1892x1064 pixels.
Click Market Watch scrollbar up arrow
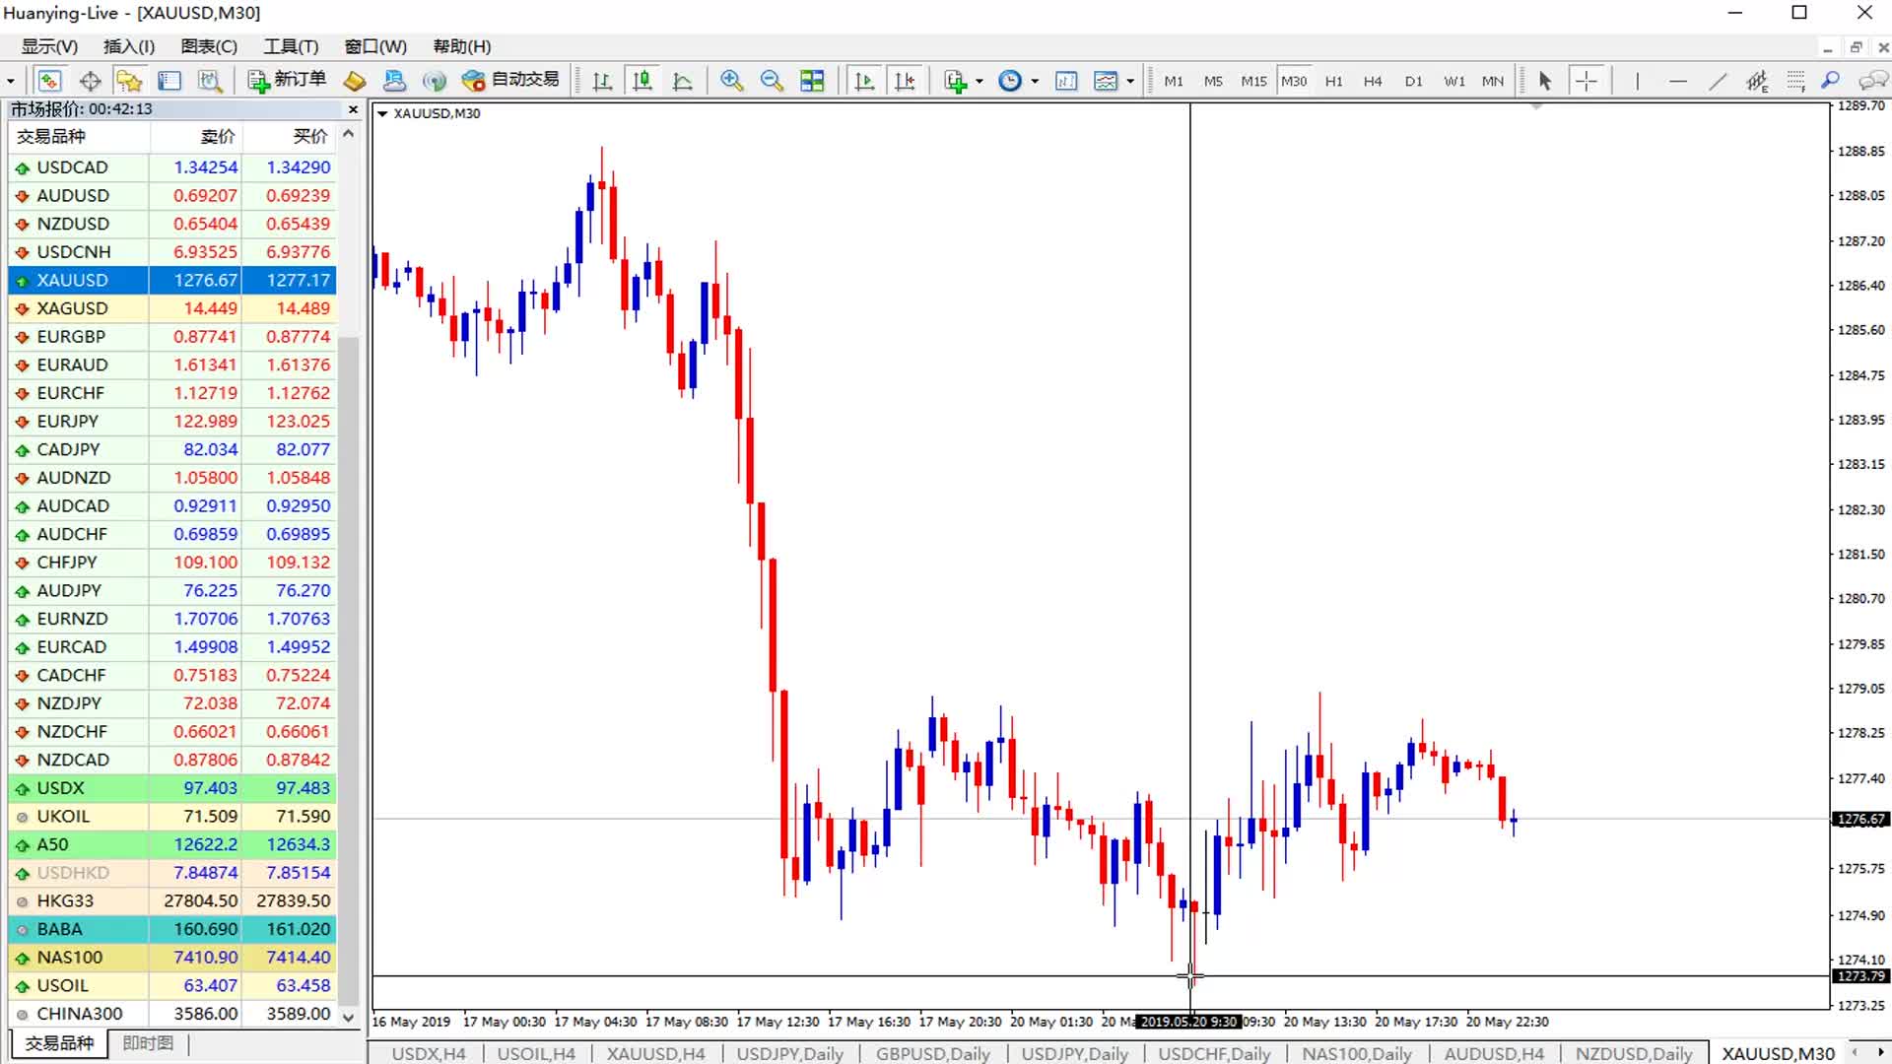349,134
